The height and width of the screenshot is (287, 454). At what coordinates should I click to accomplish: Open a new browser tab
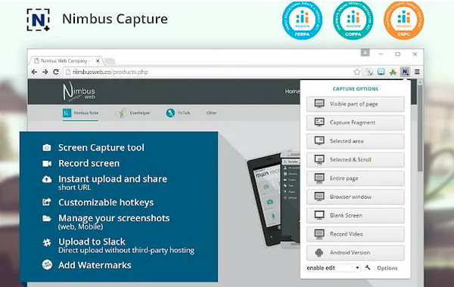click(x=110, y=61)
